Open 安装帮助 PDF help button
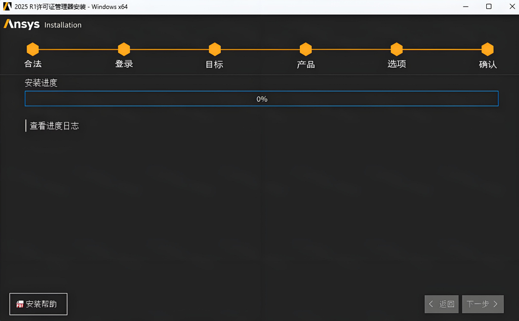519x321 pixels. [38, 304]
